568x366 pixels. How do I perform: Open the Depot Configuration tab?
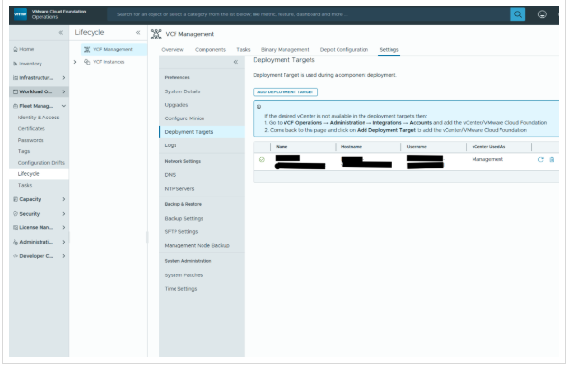[x=344, y=50]
